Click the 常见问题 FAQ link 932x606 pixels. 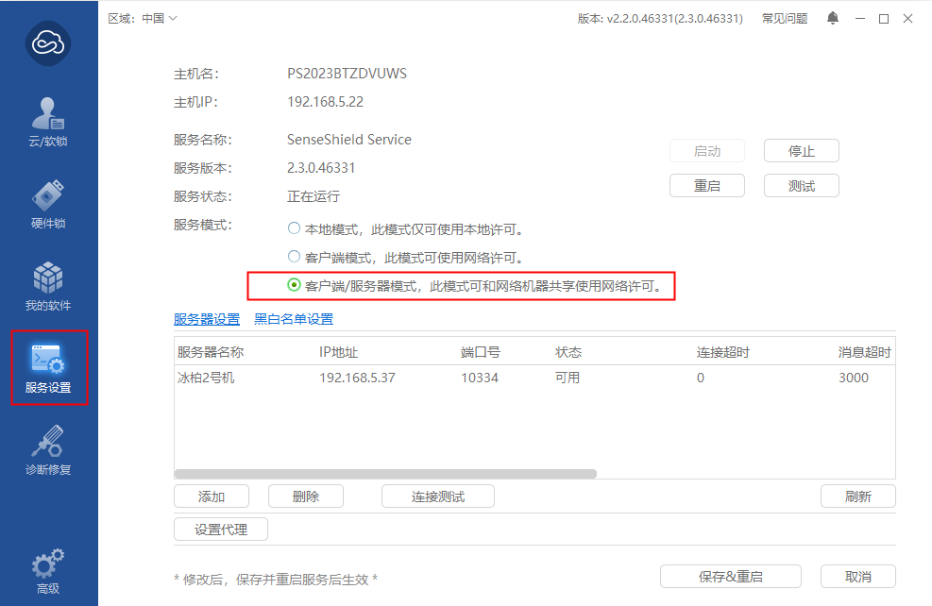pyautogui.click(x=785, y=18)
